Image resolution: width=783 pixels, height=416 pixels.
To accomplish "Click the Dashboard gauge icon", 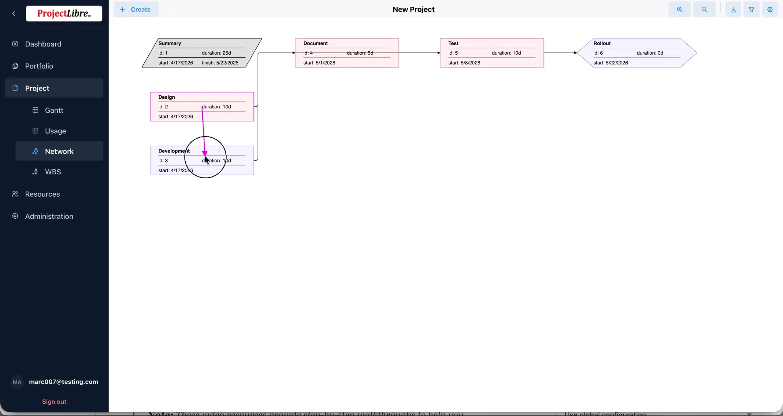I will coord(15,44).
